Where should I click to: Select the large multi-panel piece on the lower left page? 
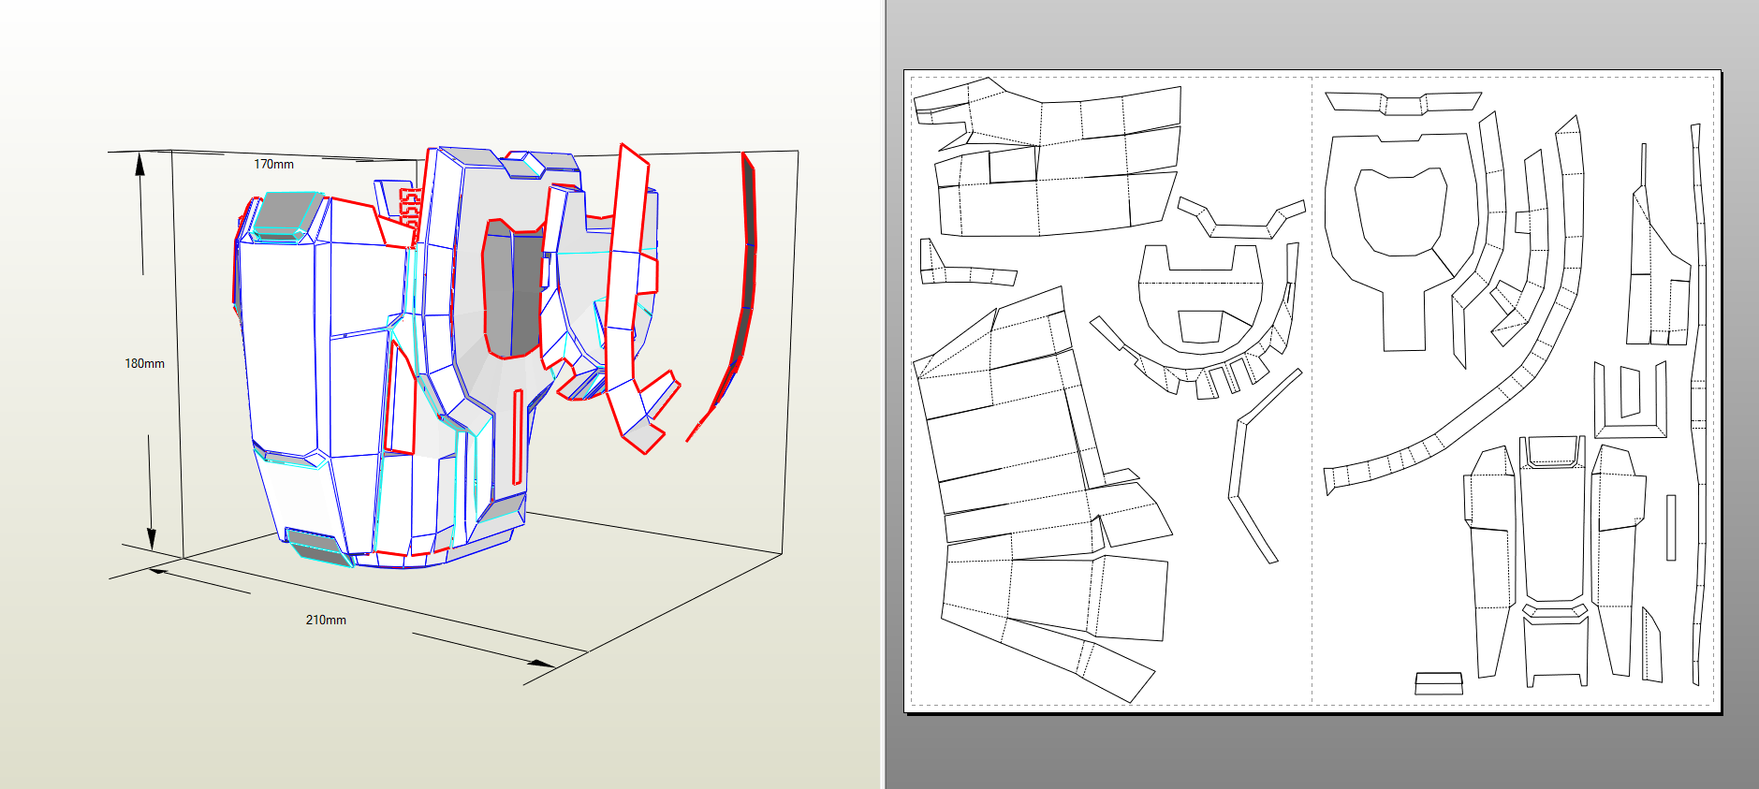point(1044,496)
